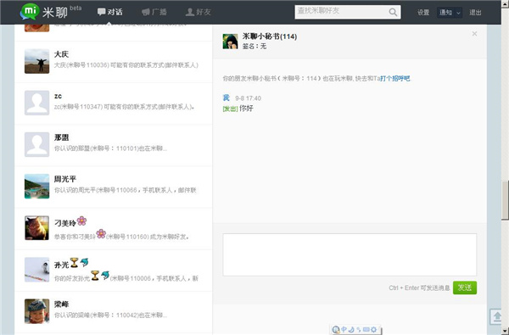Screen dimensions: 509x335
Task: Switch to the 广播 tab
Action: click(154, 12)
